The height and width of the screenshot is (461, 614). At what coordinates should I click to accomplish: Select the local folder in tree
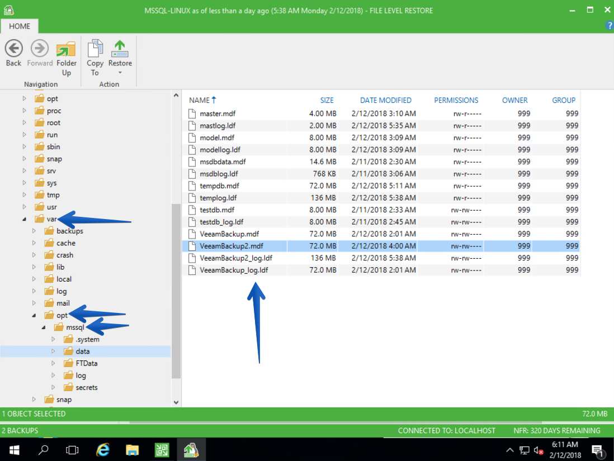pos(64,279)
